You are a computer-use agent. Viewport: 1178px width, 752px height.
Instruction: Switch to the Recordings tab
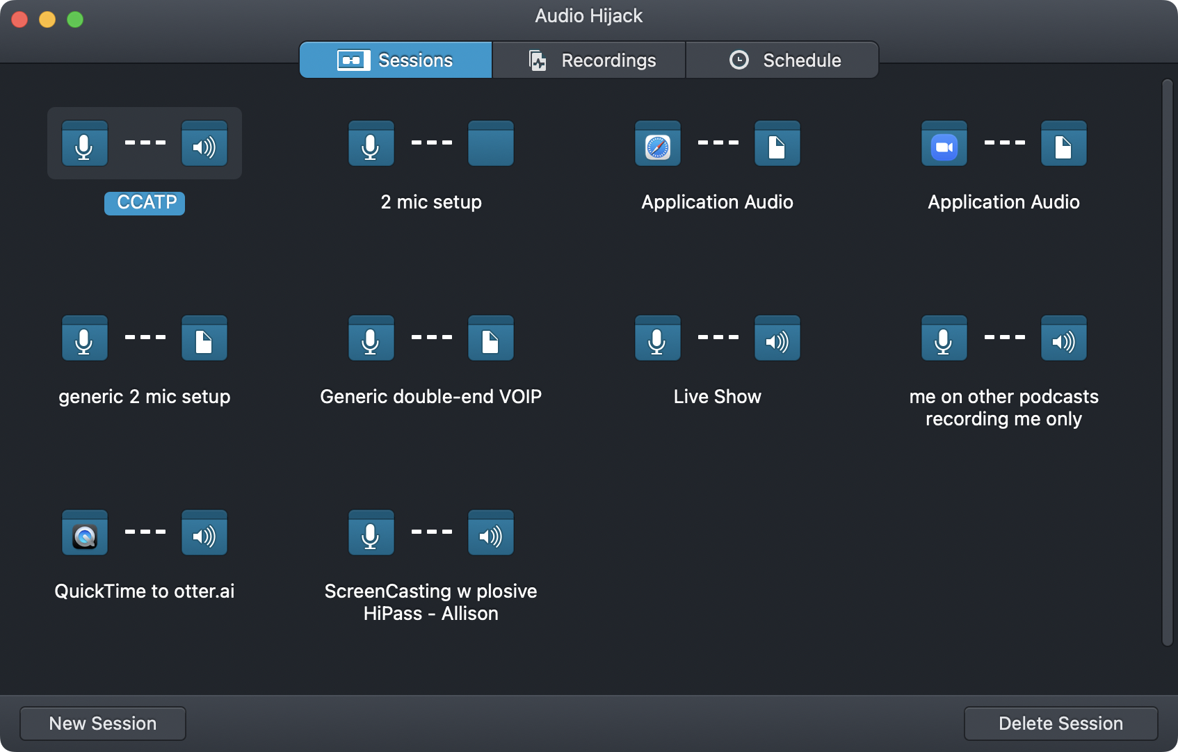coord(590,60)
